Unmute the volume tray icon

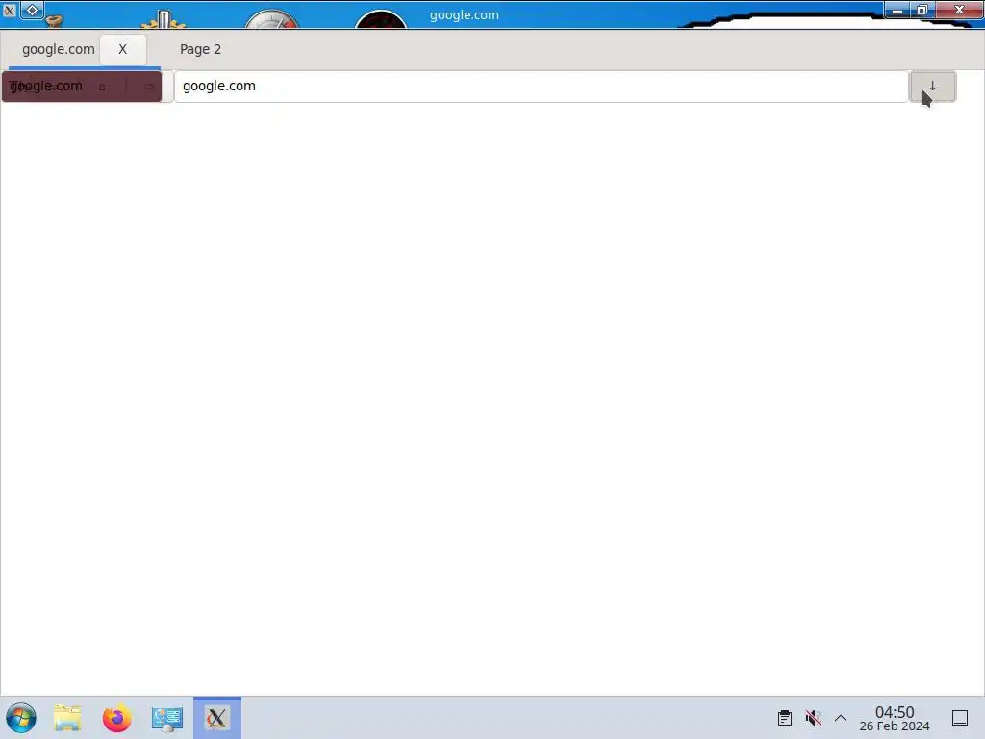click(x=813, y=718)
